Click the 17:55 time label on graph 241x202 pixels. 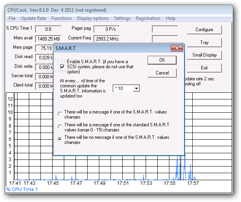[169, 183]
